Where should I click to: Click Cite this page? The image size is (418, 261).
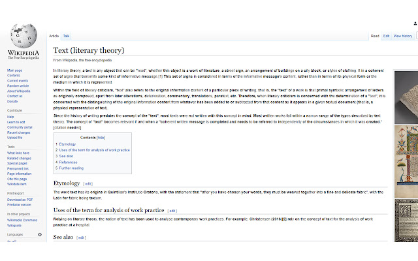17,179
